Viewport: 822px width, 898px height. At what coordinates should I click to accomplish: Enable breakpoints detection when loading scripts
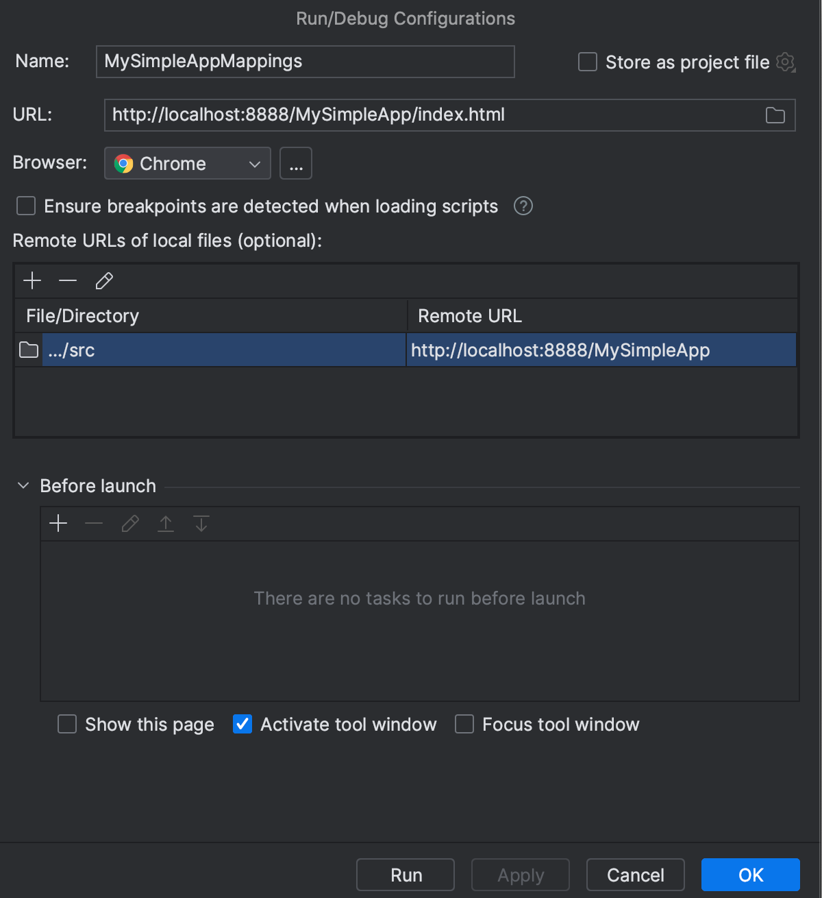pyautogui.click(x=25, y=206)
